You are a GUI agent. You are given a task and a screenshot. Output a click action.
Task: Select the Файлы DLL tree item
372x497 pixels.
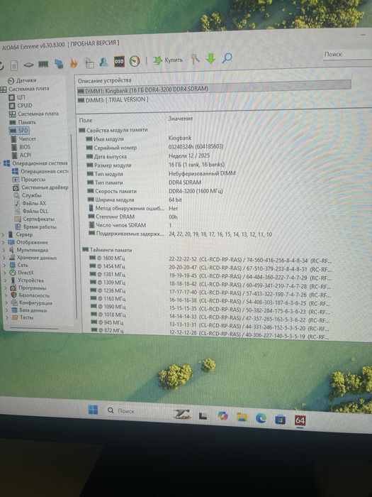(31, 211)
